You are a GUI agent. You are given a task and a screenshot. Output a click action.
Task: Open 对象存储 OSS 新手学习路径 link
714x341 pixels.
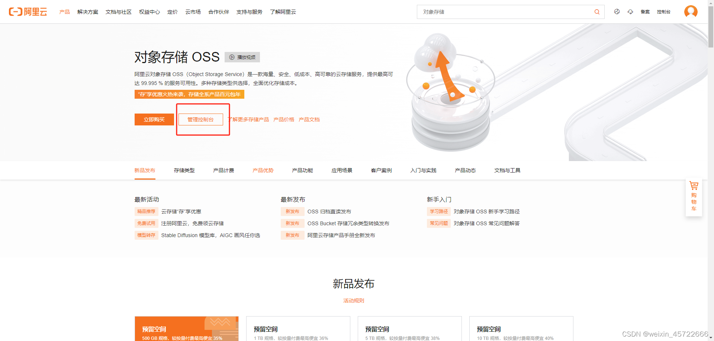(x=487, y=212)
